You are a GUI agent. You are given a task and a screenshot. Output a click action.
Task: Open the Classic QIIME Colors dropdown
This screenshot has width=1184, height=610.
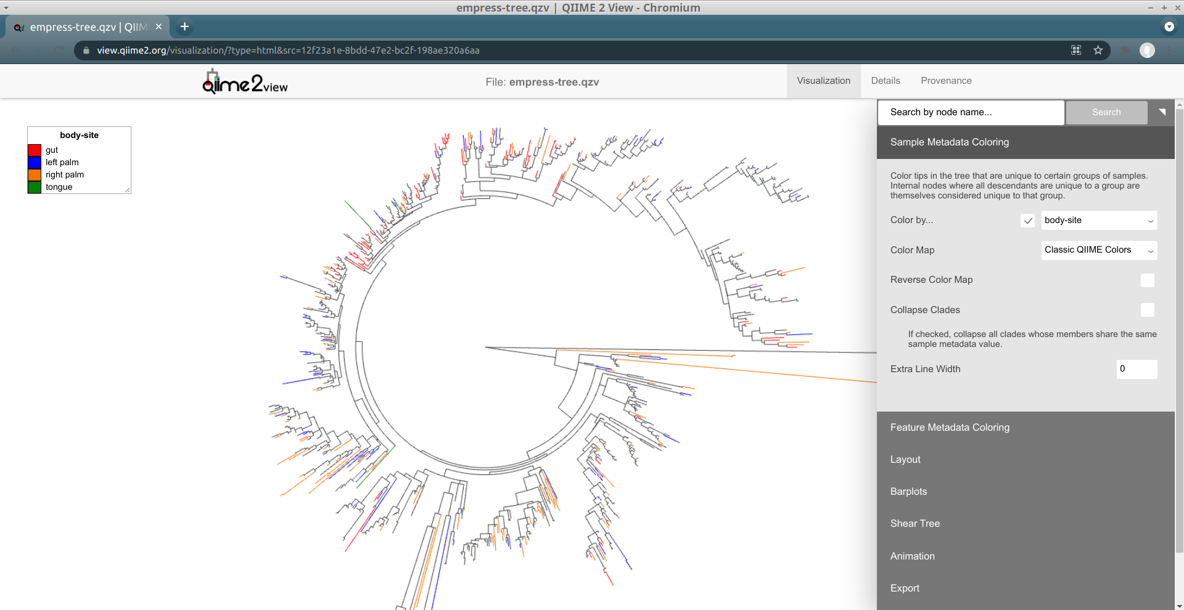coord(1099,250)
